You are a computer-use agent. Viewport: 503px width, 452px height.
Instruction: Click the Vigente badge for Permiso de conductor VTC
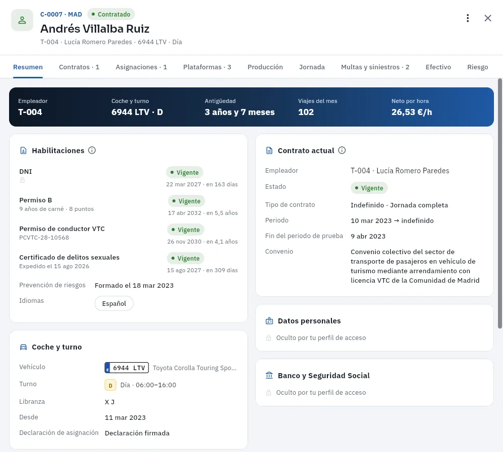point(186,230)
